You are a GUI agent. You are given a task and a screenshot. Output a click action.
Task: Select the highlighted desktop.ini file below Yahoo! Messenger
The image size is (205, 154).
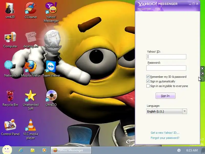pos(51,39)
